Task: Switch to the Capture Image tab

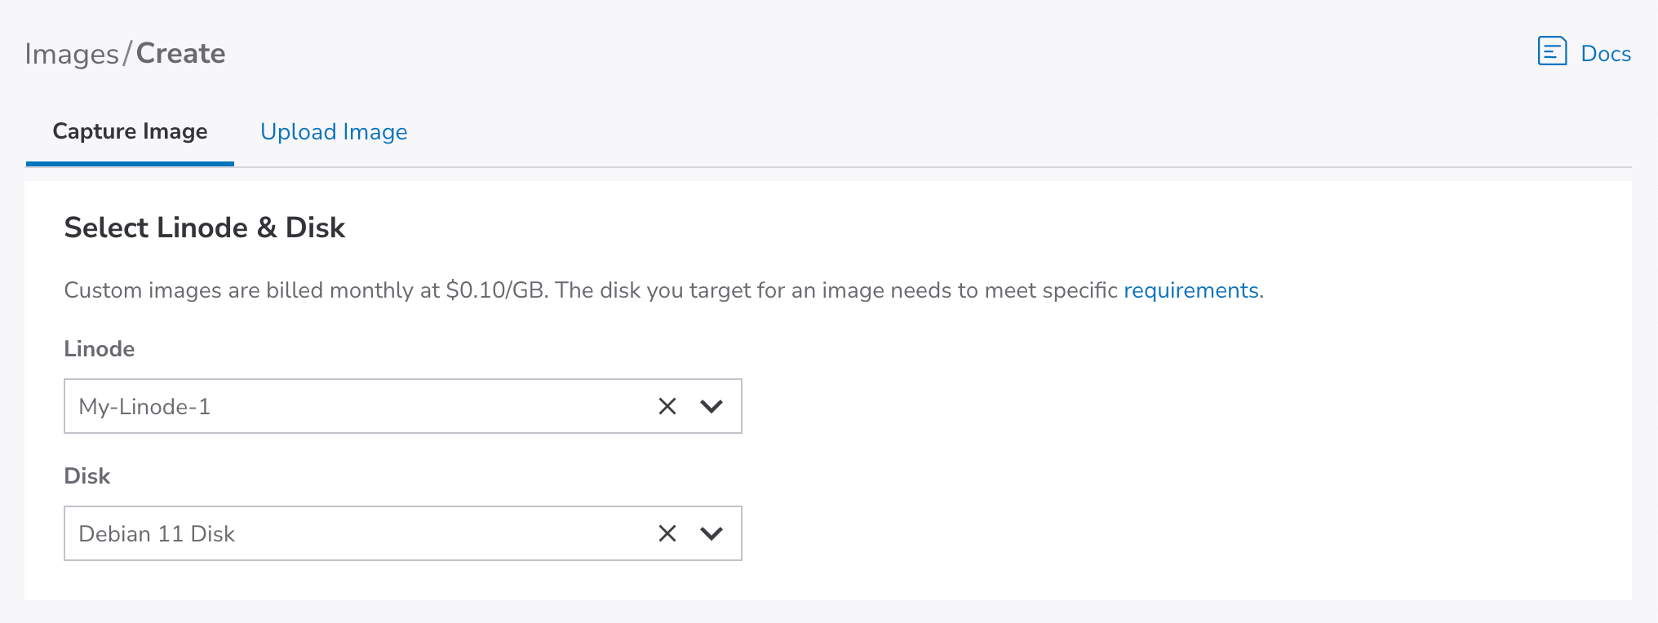Action: point(130,132)
